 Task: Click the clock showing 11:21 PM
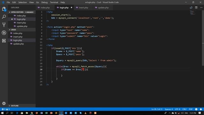click(x=193, y=113)
